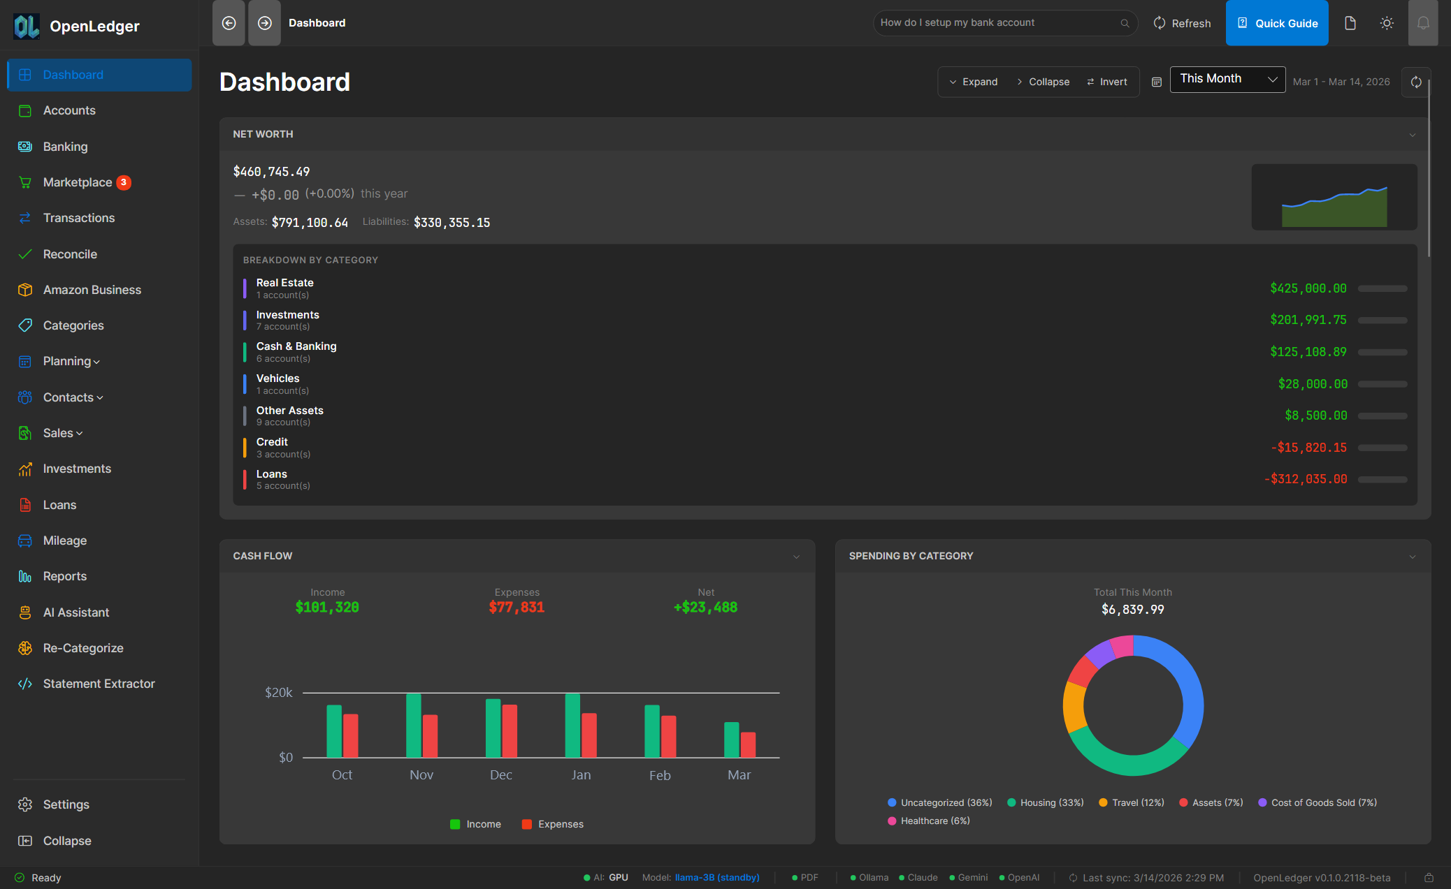Launch the AI Assistant
This screenshot has height=889, width=1451.
(75, 612)
